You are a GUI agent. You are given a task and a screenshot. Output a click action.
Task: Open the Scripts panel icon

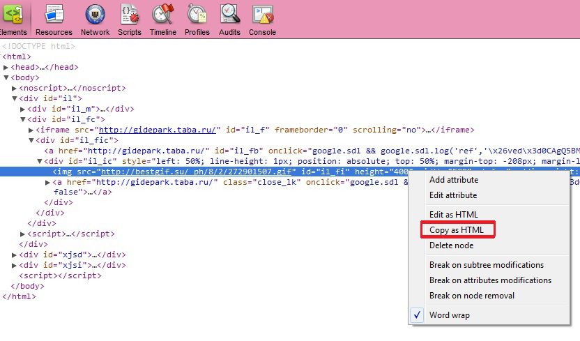coord(130,15)
